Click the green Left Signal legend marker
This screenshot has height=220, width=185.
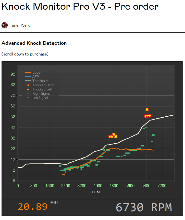(28, 98)
